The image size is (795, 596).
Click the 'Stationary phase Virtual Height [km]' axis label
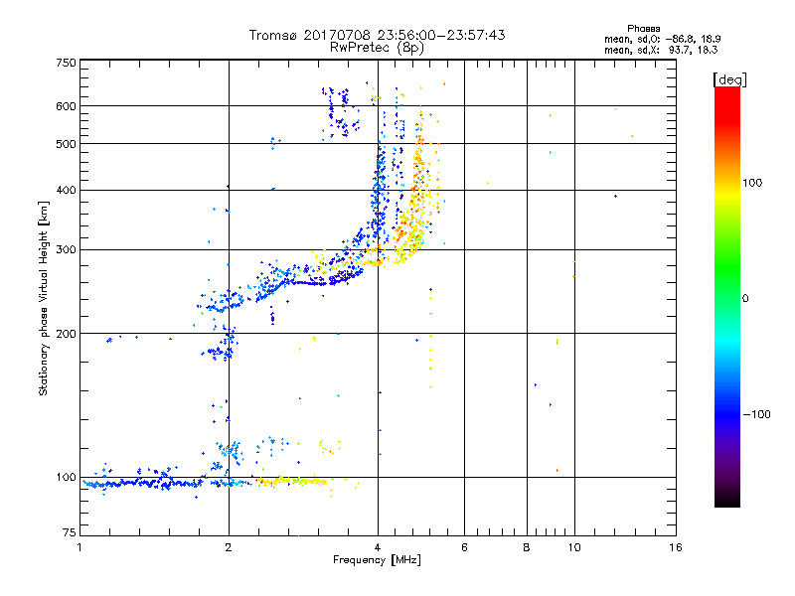click(44, 298)
